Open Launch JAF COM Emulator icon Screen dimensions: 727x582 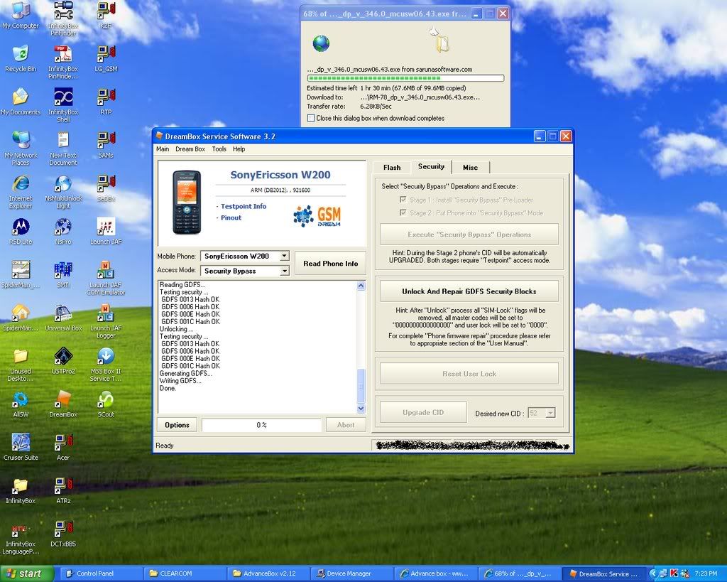[x=106, y=278]
